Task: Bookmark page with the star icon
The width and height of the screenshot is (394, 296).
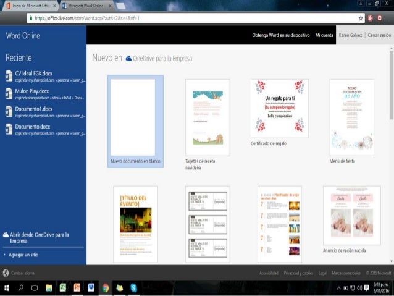Action: 361,18
